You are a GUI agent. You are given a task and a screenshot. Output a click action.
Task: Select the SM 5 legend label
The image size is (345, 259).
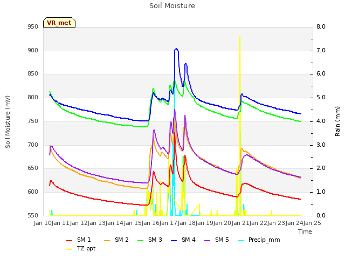[222, 240]
